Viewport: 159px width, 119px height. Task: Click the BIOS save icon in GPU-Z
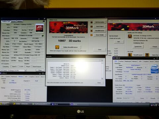tap(43, 36)
